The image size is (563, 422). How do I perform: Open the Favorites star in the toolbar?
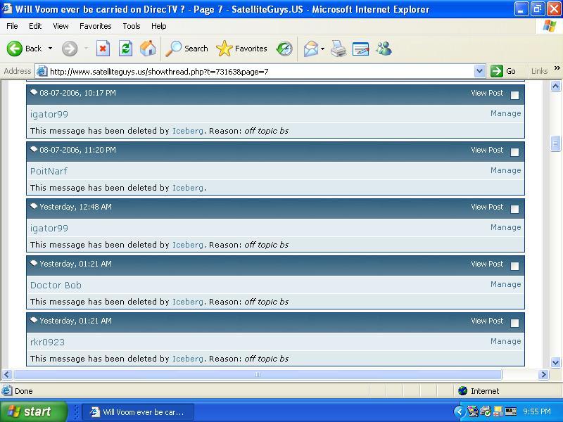point(224,49)
